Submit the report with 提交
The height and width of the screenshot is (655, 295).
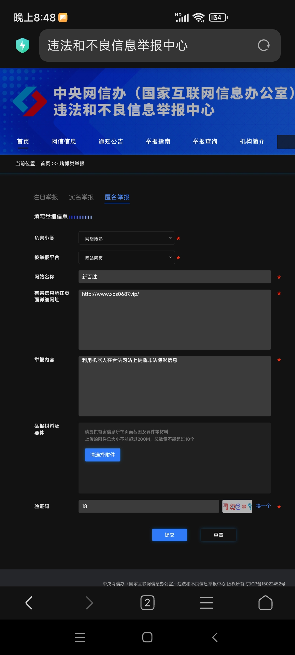coord(170,535)
